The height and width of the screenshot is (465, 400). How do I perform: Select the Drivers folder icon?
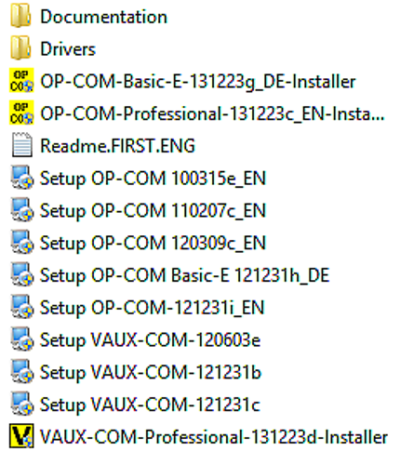pyautogui.click(x=20, y=48)
